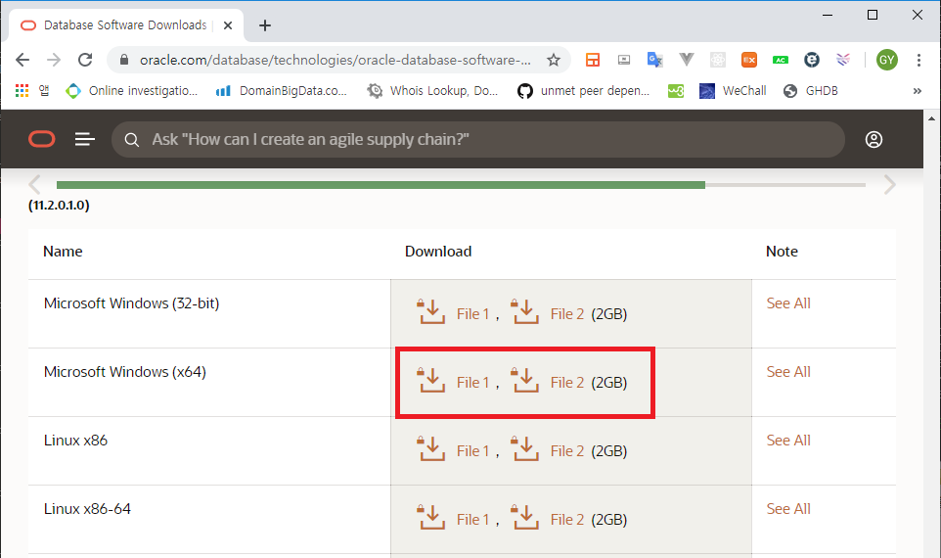This screenshot has height=558, width=941.
Task: Click the React devtools extension icon
Action: tap(718, 60)
